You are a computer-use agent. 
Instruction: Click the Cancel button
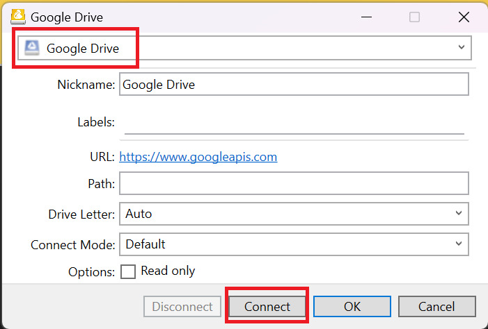436,306
